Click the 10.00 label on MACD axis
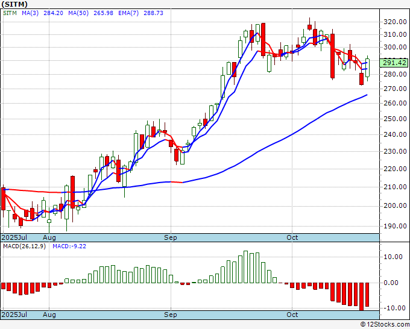This screenshot has height=329, width=410. click(393, 257)
